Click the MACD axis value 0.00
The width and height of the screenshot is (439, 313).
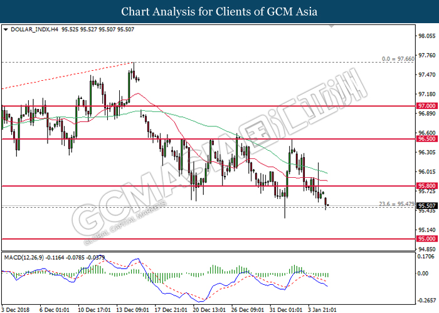[x=423, y=274]
